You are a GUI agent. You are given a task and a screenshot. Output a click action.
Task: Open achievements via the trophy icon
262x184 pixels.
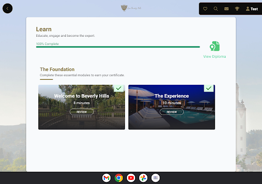click(237, 9)
